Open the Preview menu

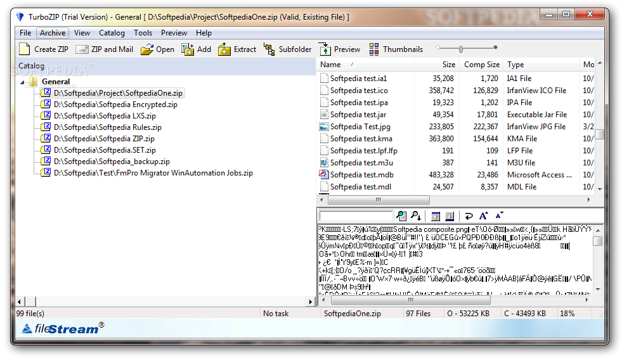(174, 33)
